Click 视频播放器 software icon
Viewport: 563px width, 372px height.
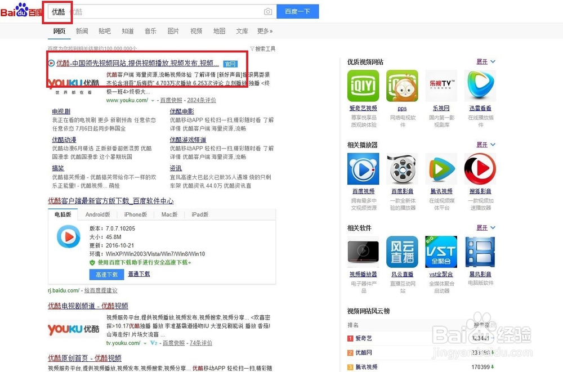363,252
